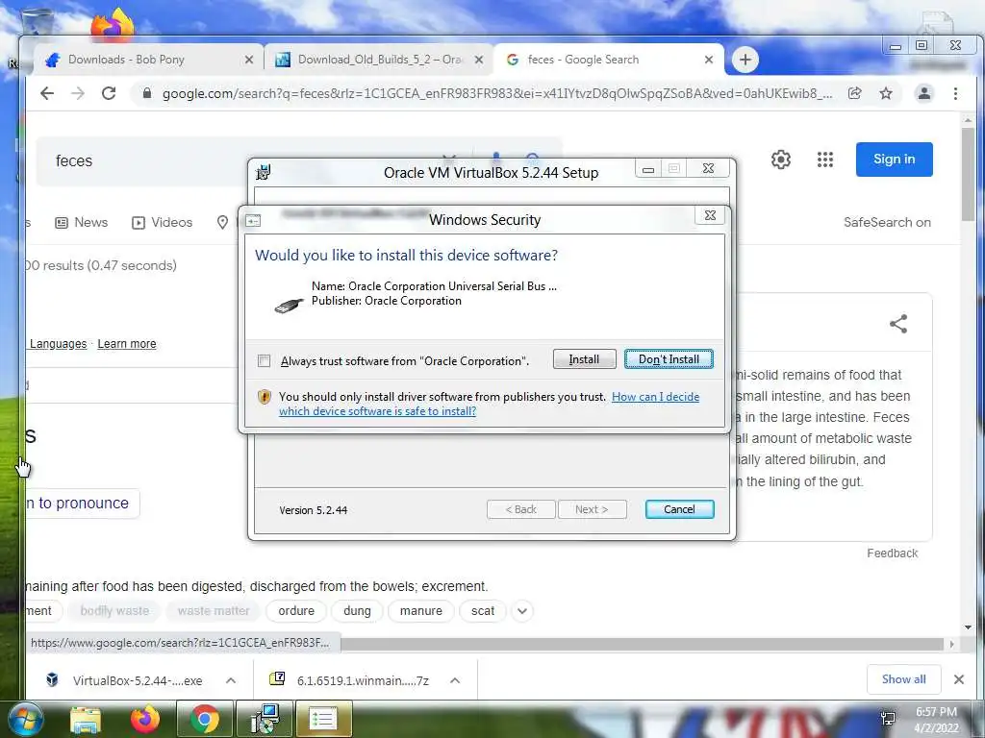This screenshot has height=738, width=985.
Task: Click the Feedback link
Action: pos(892,553)
